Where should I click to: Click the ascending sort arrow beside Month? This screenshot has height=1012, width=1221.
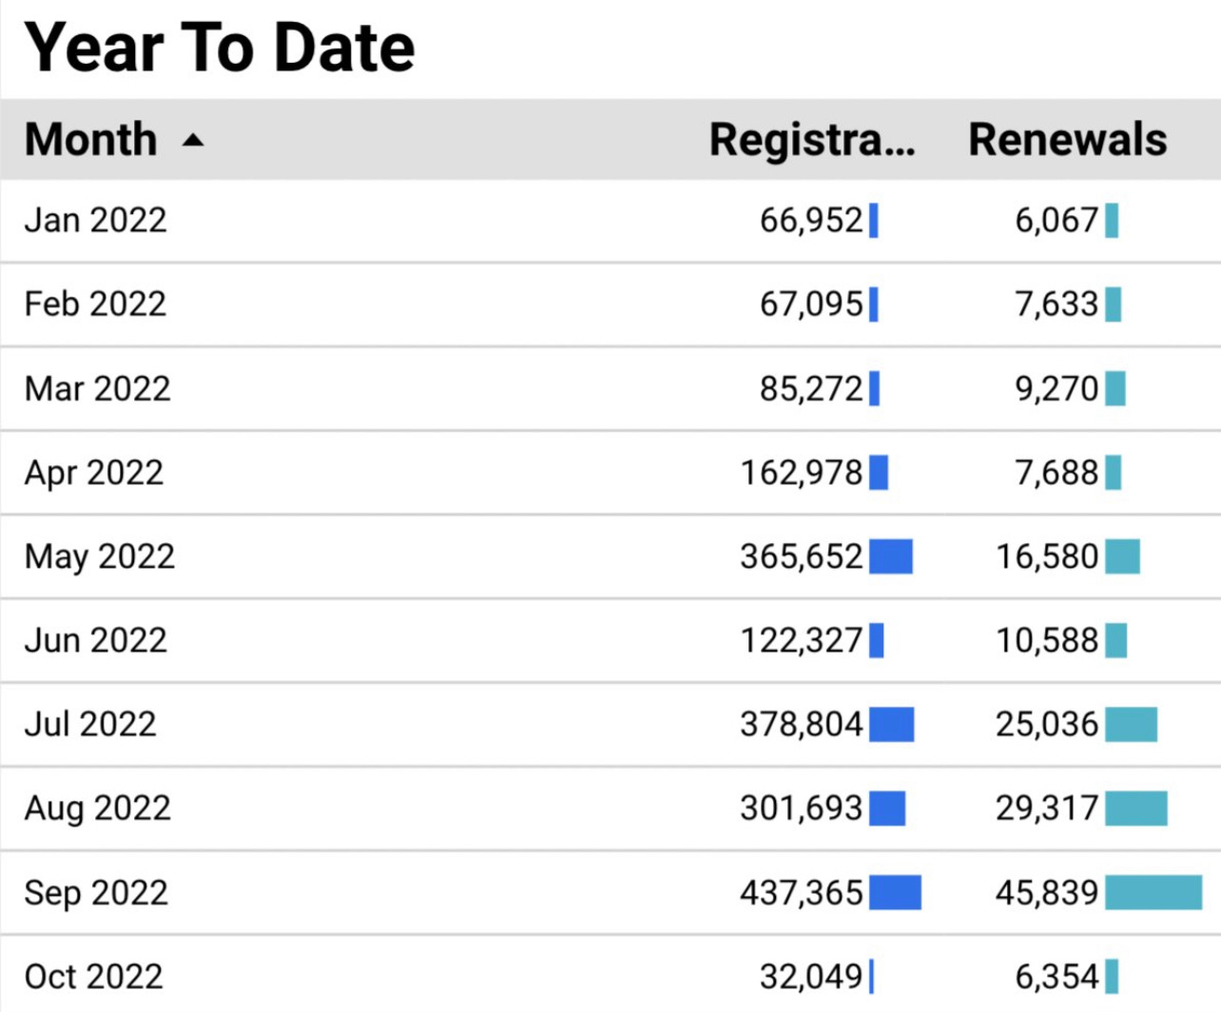click(x=193, y=140)
